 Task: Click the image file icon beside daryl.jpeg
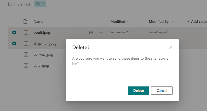click(26, 65)
